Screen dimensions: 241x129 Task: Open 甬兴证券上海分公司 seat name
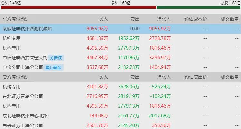23,125
